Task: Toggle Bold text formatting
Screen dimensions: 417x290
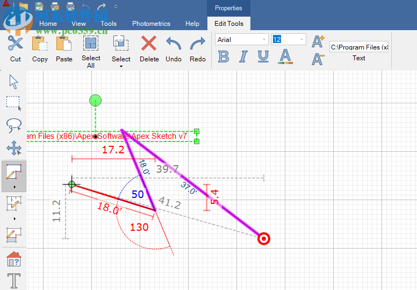Action: (x=224, y=57)
